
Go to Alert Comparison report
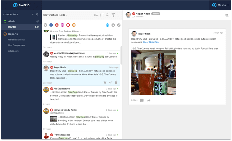16,45
